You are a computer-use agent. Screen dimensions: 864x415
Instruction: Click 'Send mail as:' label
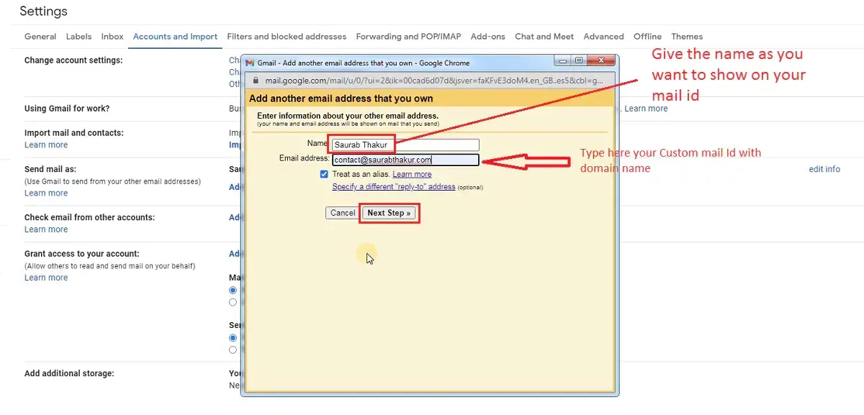point(50,169)
